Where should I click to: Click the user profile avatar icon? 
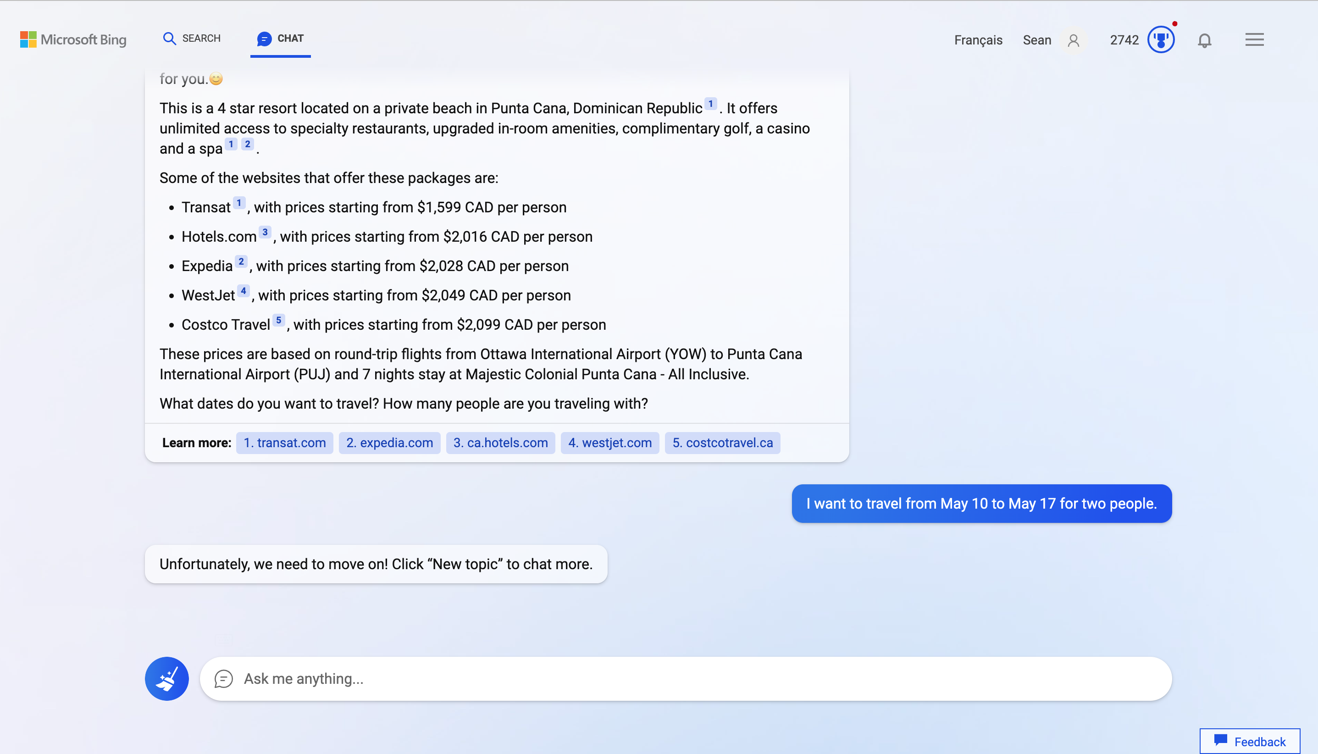1074,40
